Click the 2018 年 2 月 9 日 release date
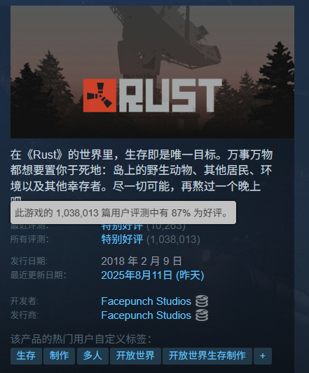This screenshot has height=373, width=309. point(142,261)
